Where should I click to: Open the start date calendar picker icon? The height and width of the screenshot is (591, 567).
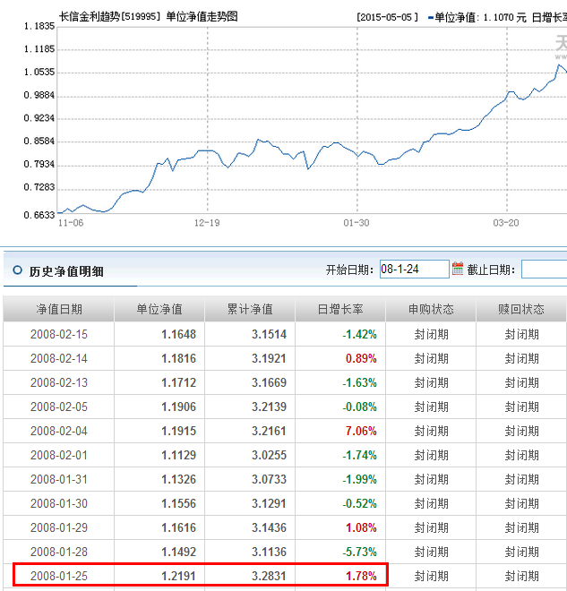click(x=458, y=269)
